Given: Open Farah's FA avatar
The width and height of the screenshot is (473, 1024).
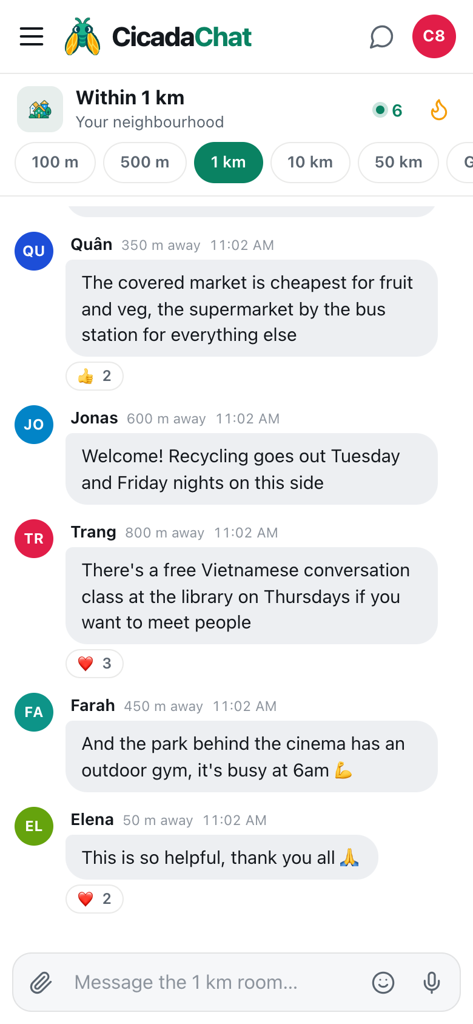Looking at the screenshot, I should click(34, 712).
